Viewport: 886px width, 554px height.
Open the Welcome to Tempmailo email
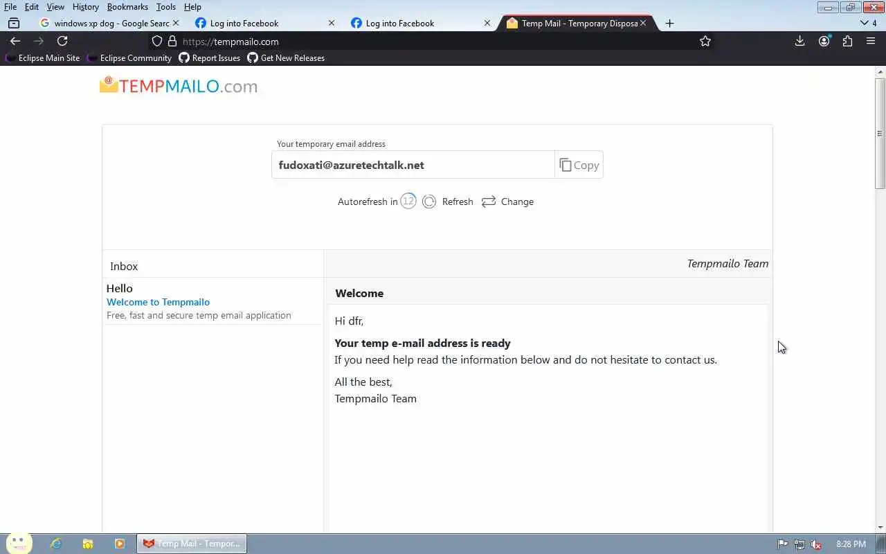(158, 302)
